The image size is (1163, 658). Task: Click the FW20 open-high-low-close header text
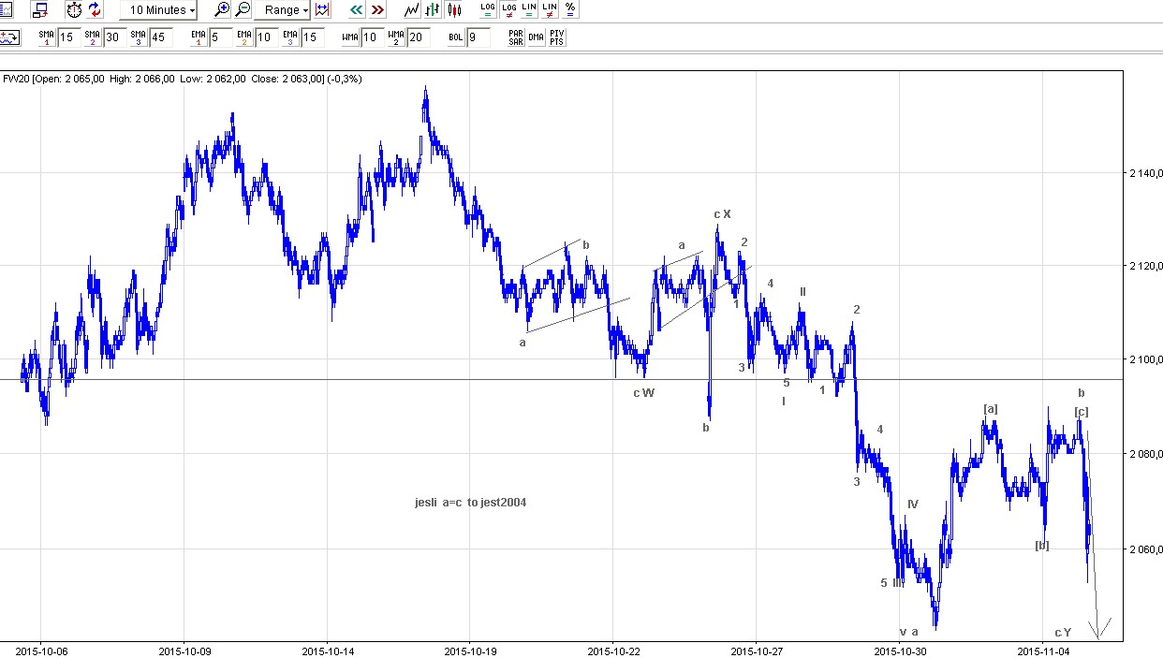click(183, 79)
